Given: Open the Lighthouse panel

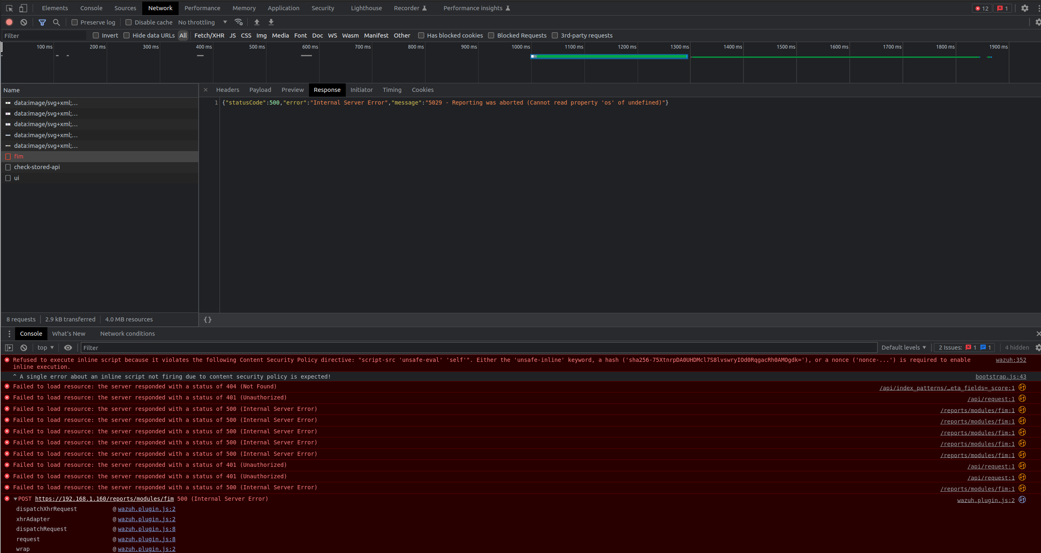Looking at the screenshot, I should (x=366, y=8).
